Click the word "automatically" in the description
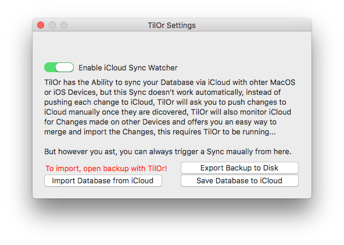 coord(220,93)
